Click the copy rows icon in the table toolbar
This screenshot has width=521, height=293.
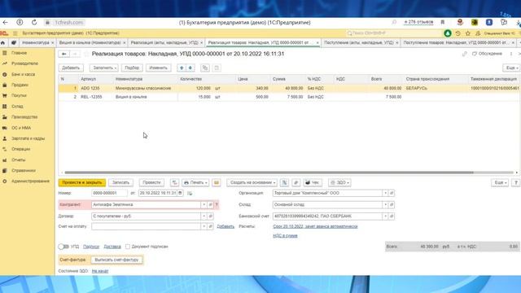click(x=205, y=68)
